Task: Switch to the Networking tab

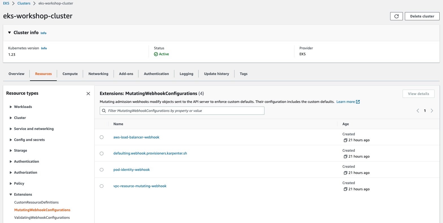Action: [x=98, y=74]
